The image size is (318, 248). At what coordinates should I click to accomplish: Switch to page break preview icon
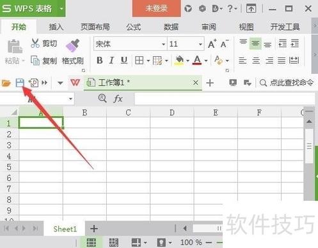click(114, 242)
